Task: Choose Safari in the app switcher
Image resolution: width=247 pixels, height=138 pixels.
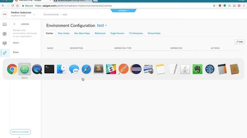Action: coord(86,69)
